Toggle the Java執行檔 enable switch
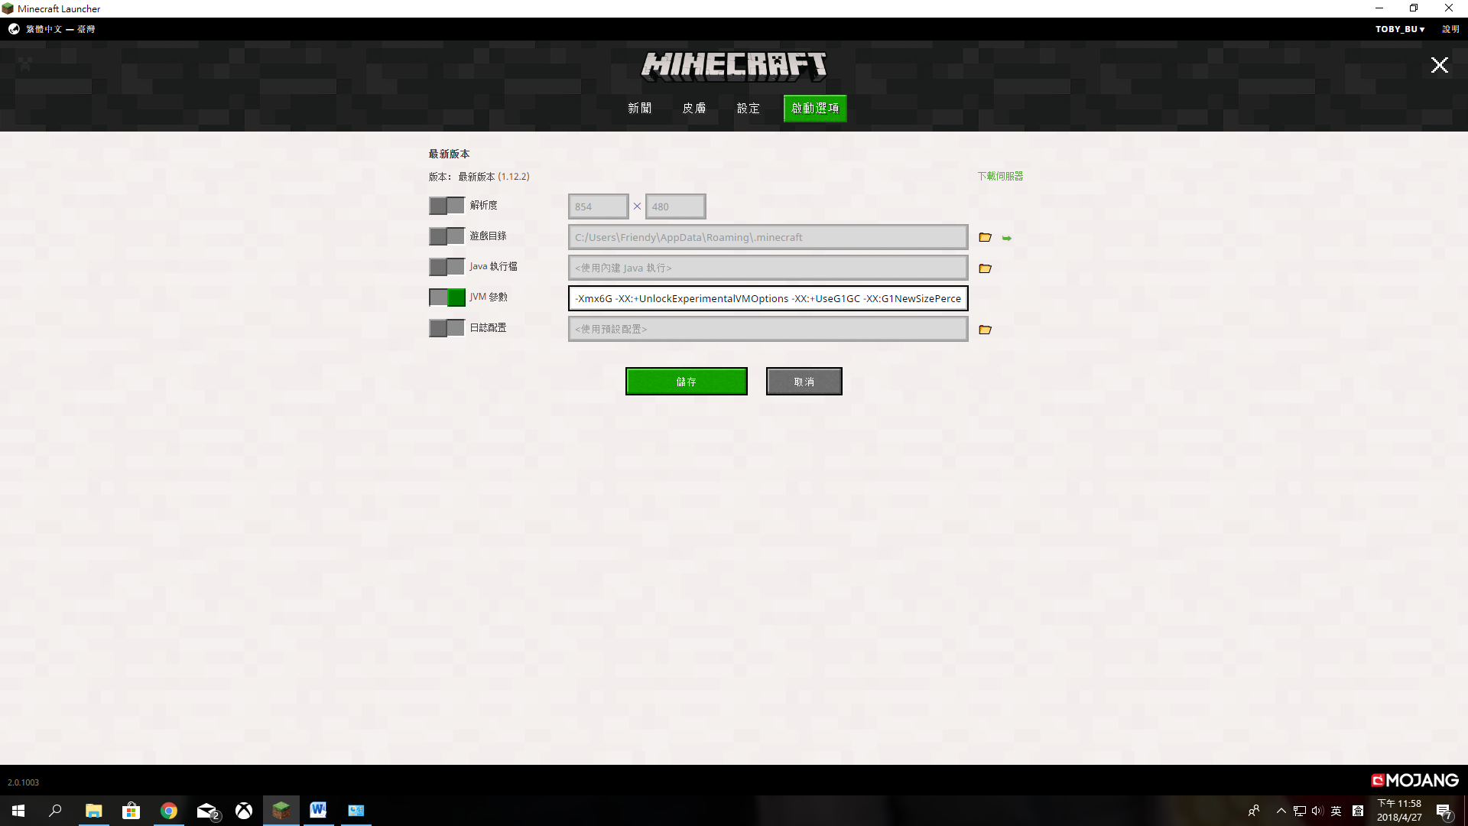This screenshot has width=1468, height=826. (x=445, y=266)
